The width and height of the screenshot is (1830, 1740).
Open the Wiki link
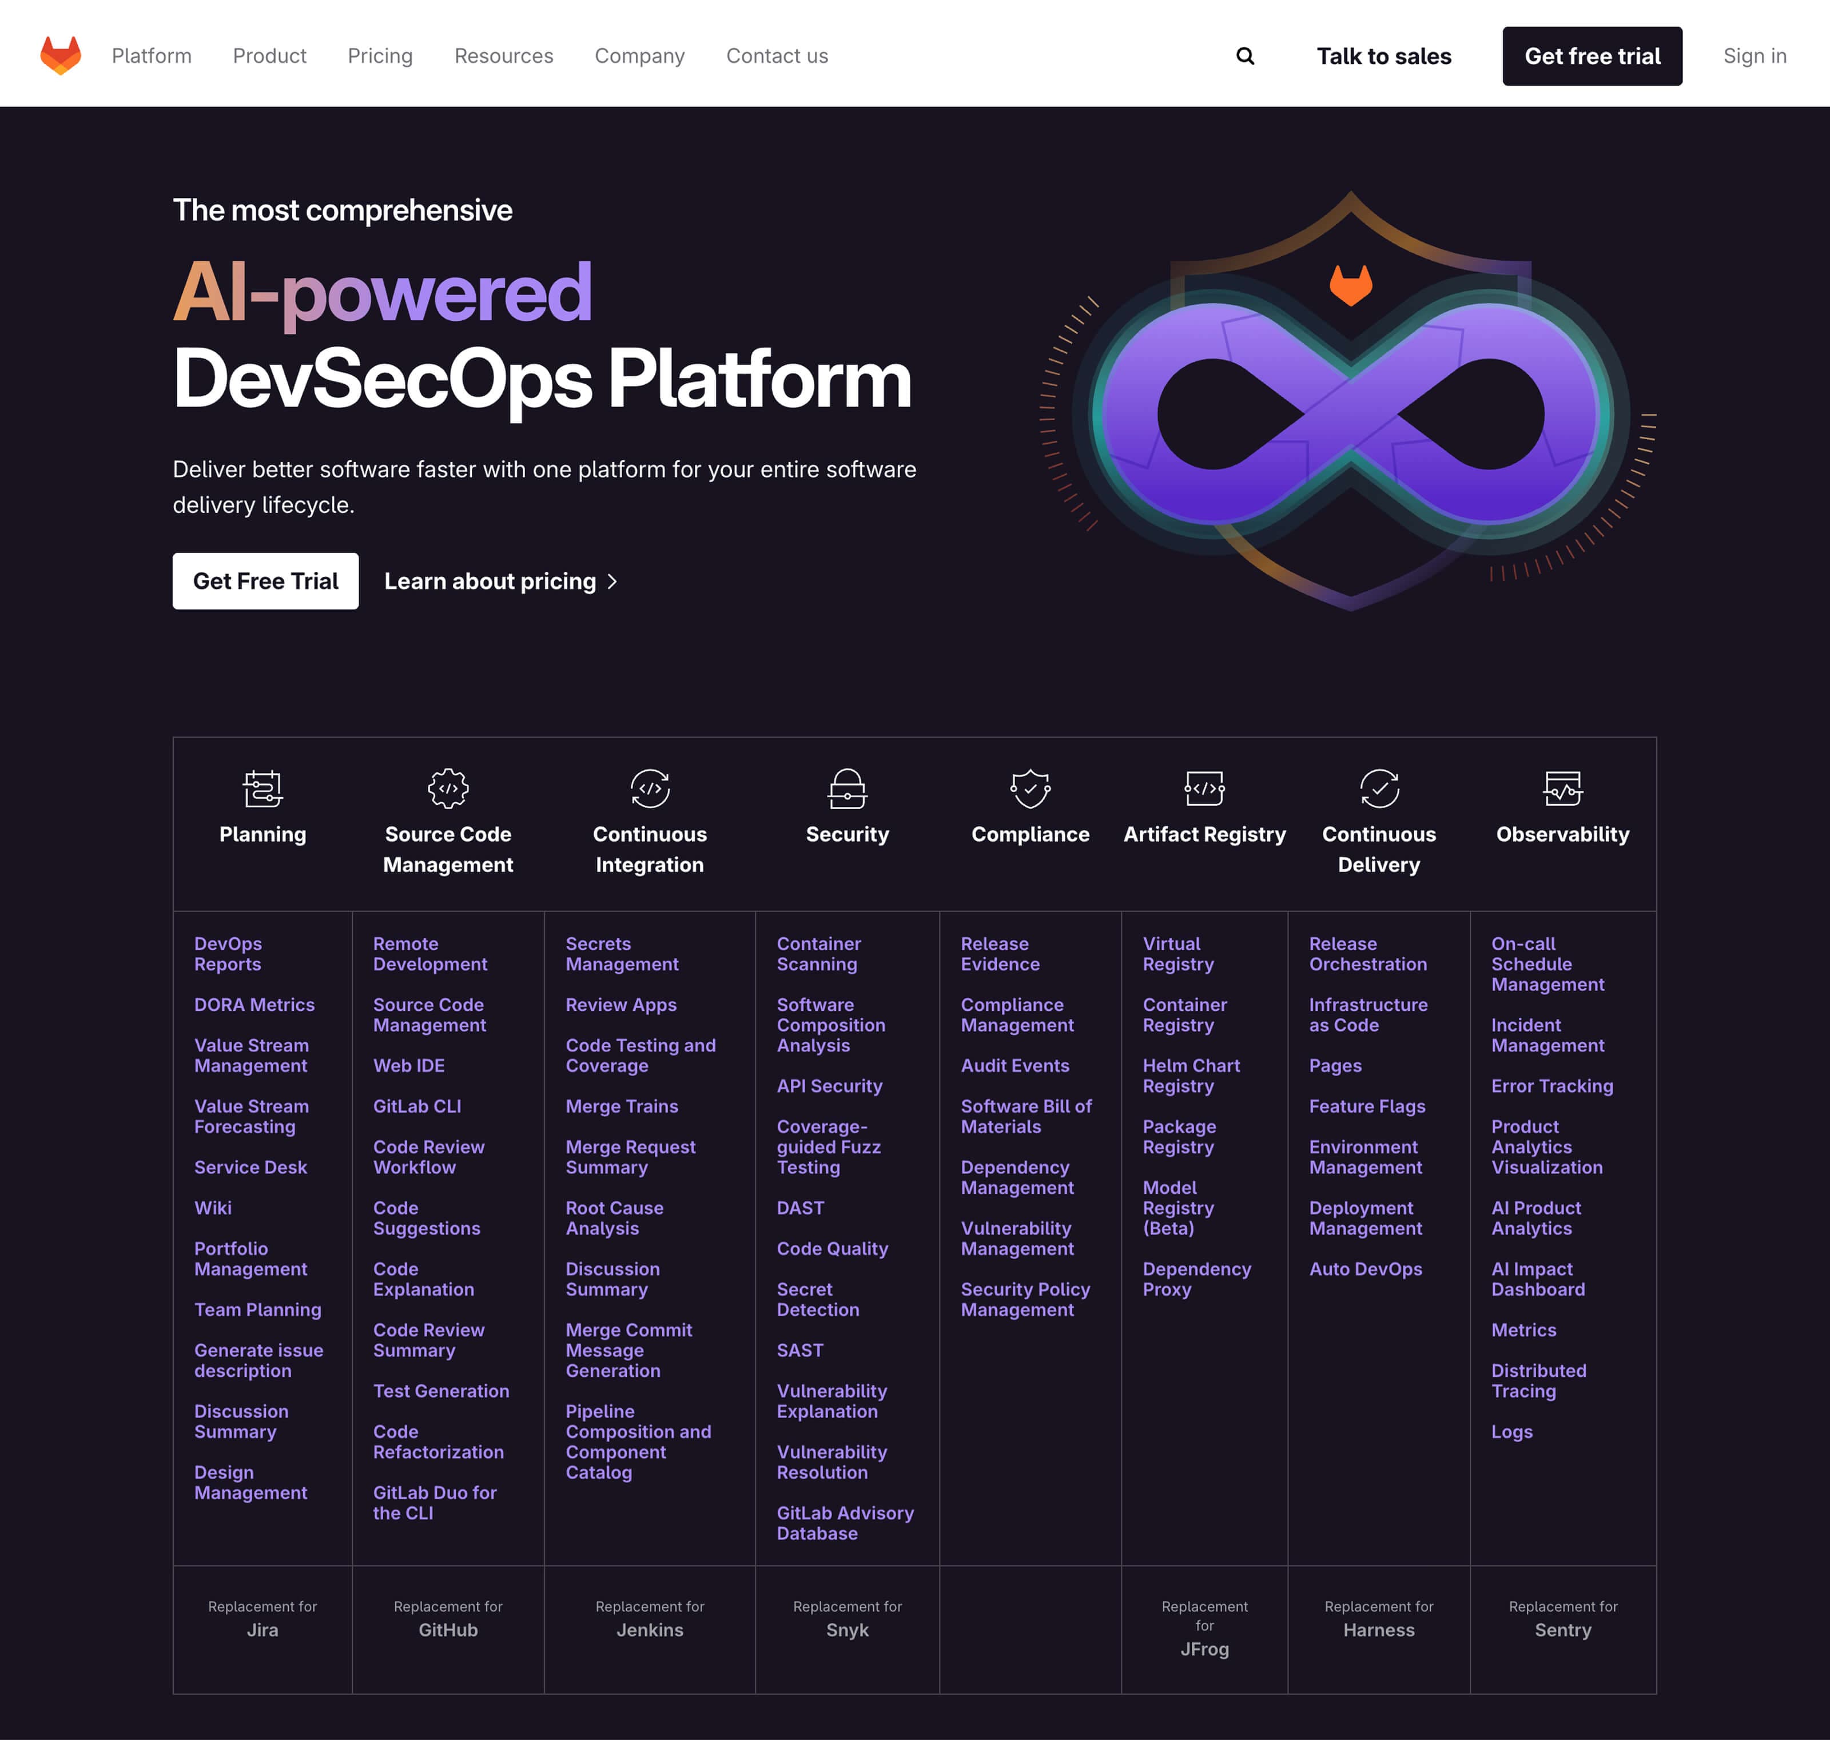212,1209
